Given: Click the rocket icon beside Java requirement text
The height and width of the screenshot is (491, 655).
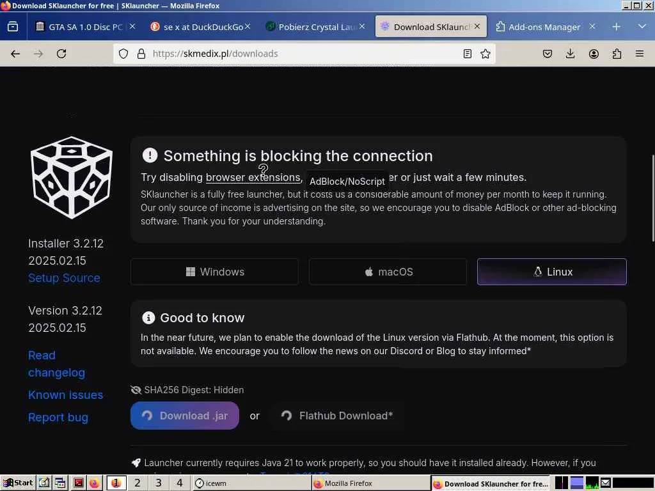Looking at the screenshot, I should 136,463.
